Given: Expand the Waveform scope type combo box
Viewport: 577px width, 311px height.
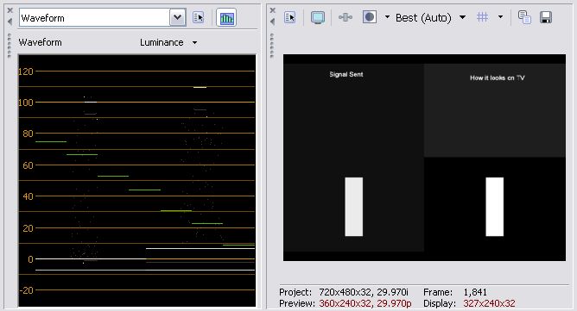Looking at the screenshot, I should 177,17.
